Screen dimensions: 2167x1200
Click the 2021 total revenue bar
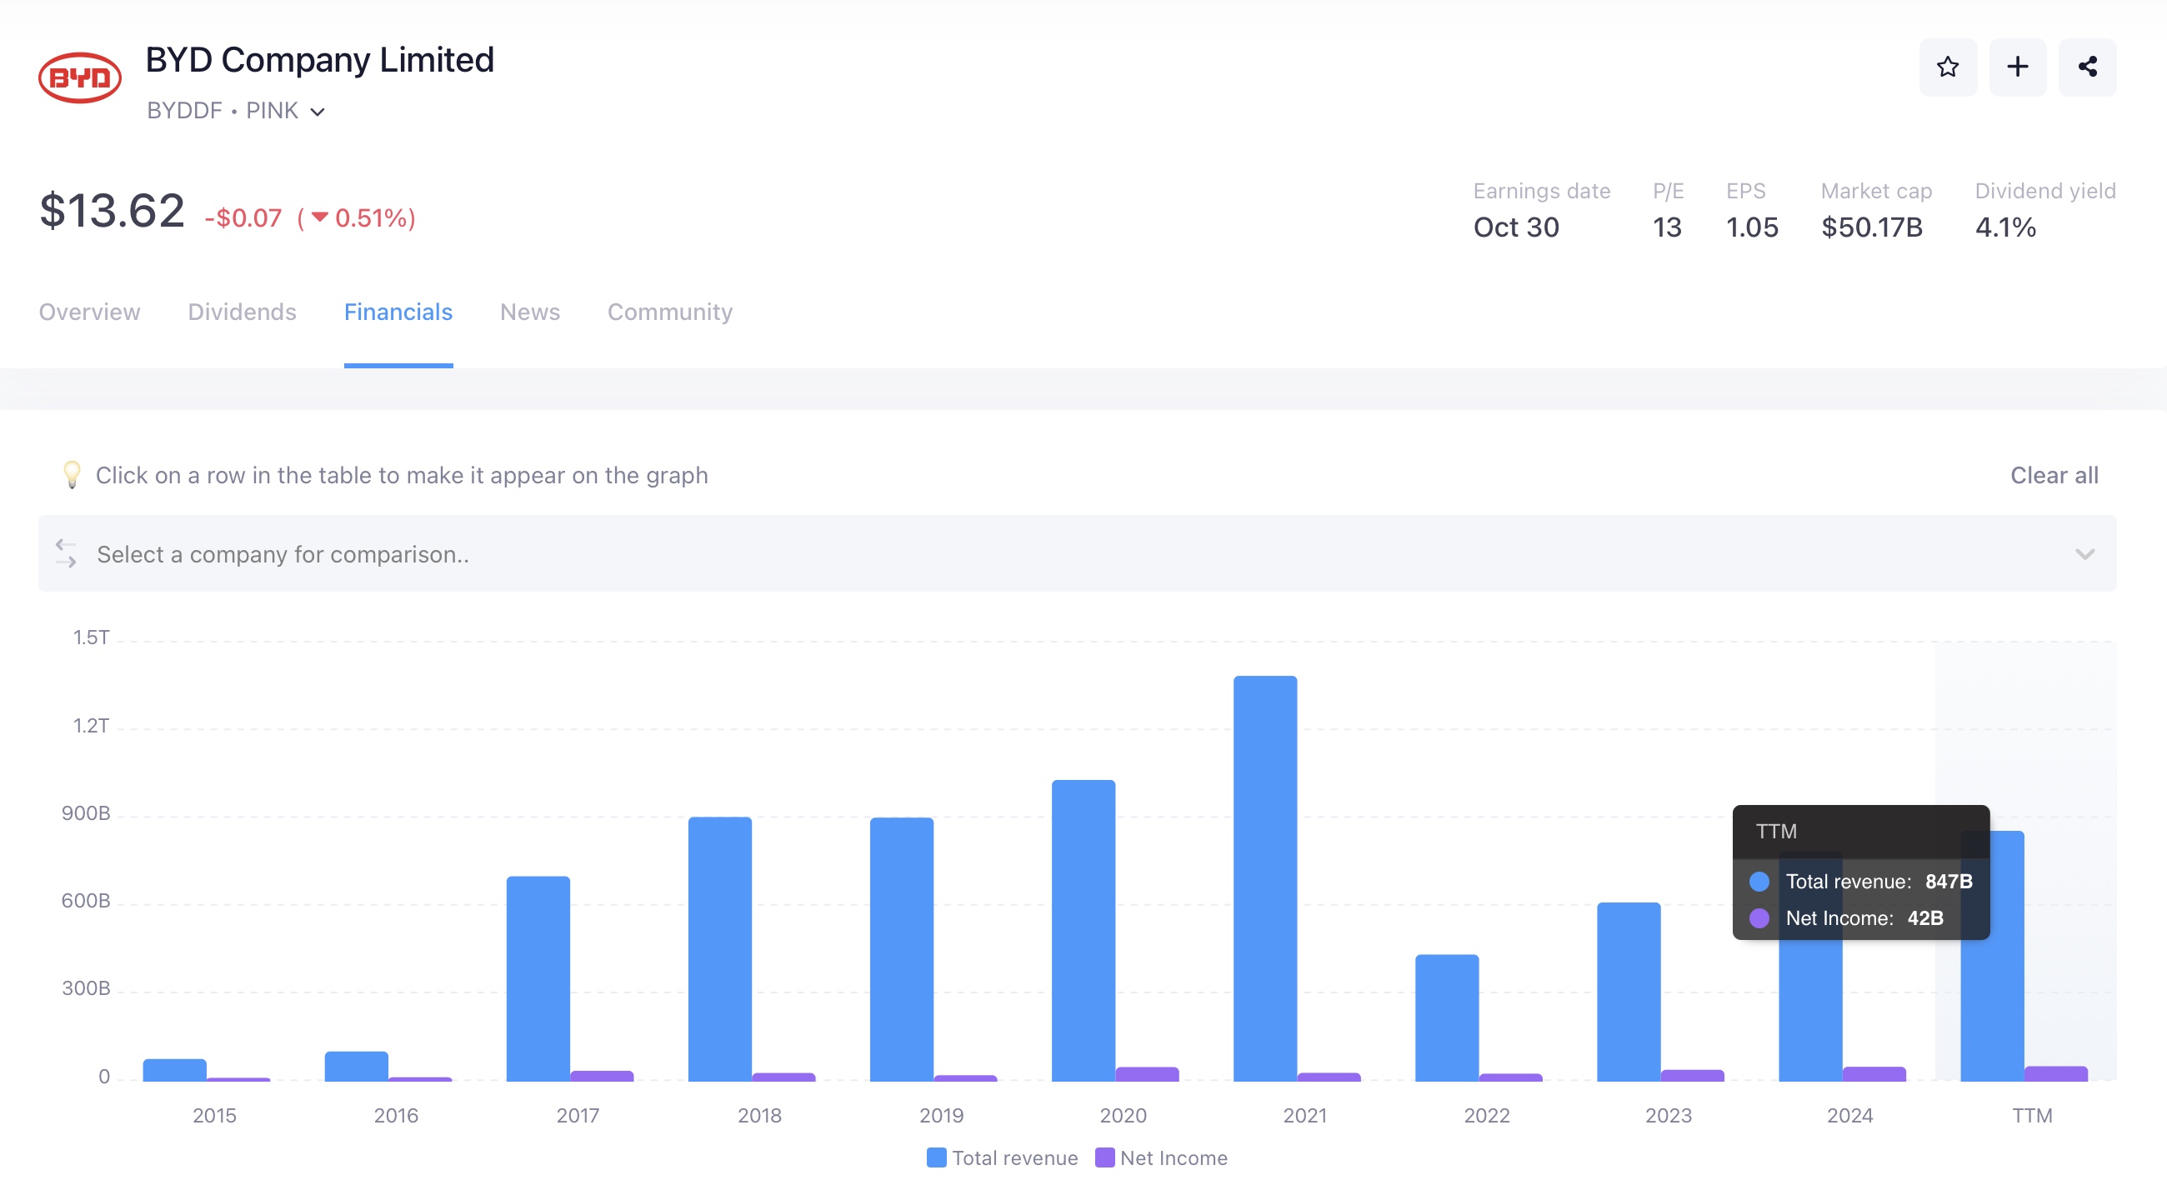click(x=1264, y=879)
